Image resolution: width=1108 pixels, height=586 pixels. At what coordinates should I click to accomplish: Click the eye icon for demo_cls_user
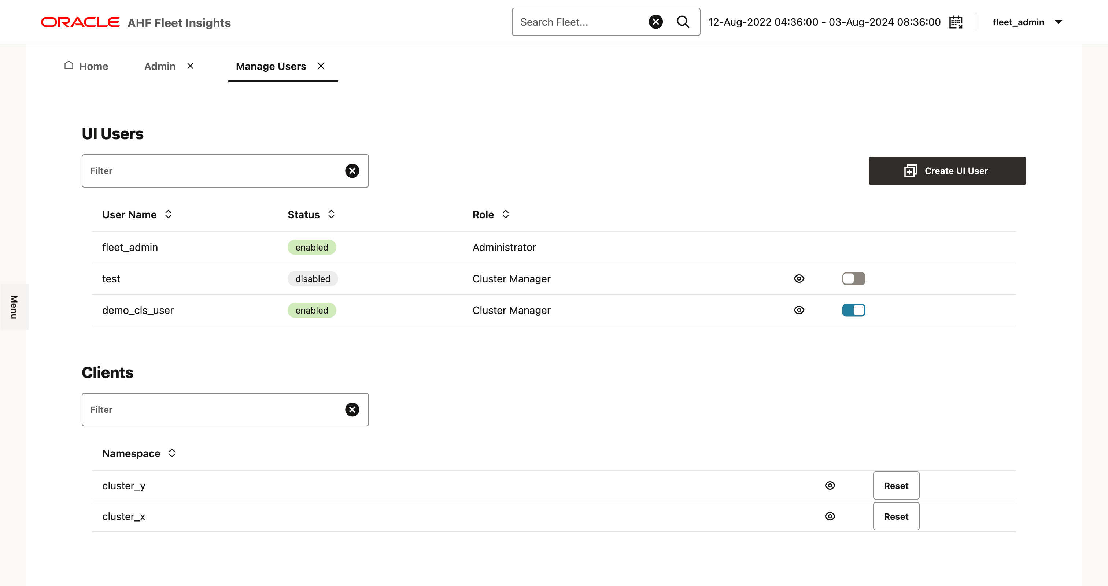[799, 310]
